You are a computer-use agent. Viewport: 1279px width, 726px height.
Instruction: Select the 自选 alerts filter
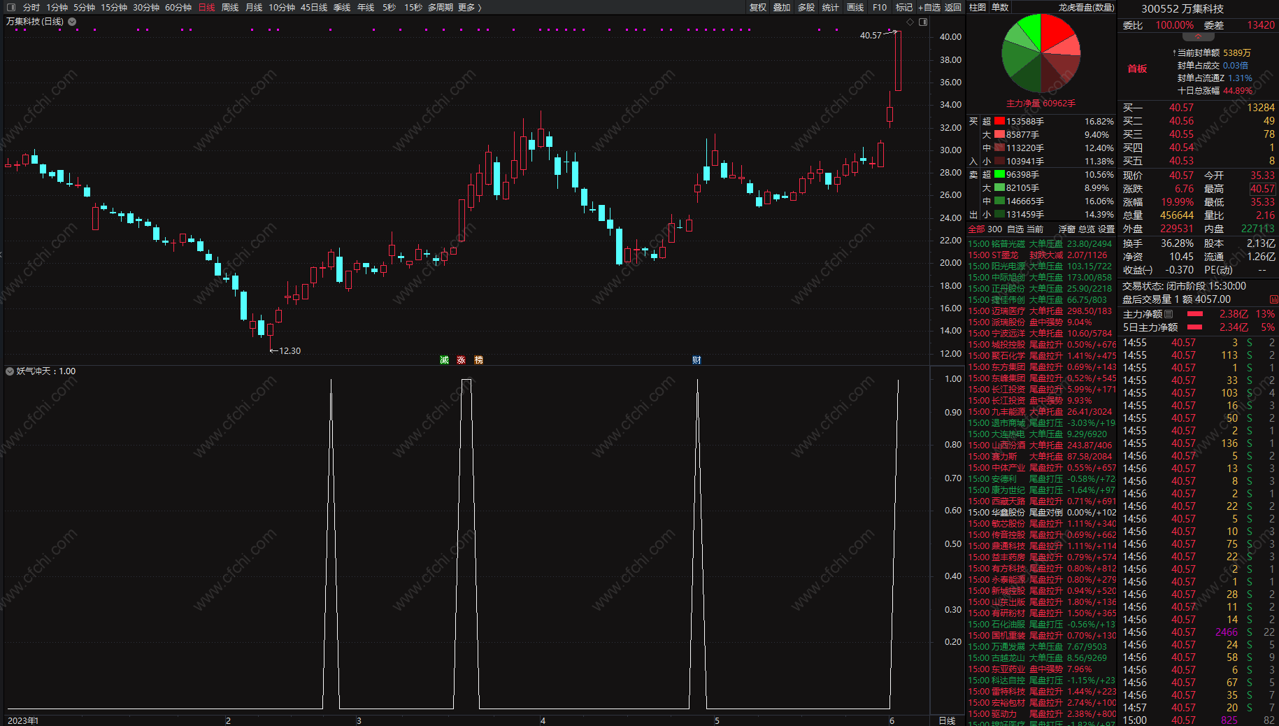[x=1015, y=229]
